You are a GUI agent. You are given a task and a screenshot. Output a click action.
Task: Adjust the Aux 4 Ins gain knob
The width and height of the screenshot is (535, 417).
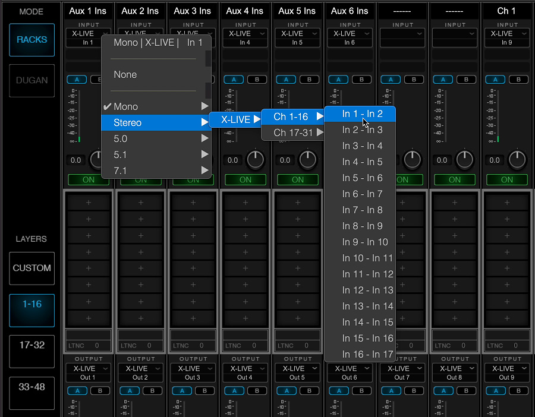click(x=255, y=159)
